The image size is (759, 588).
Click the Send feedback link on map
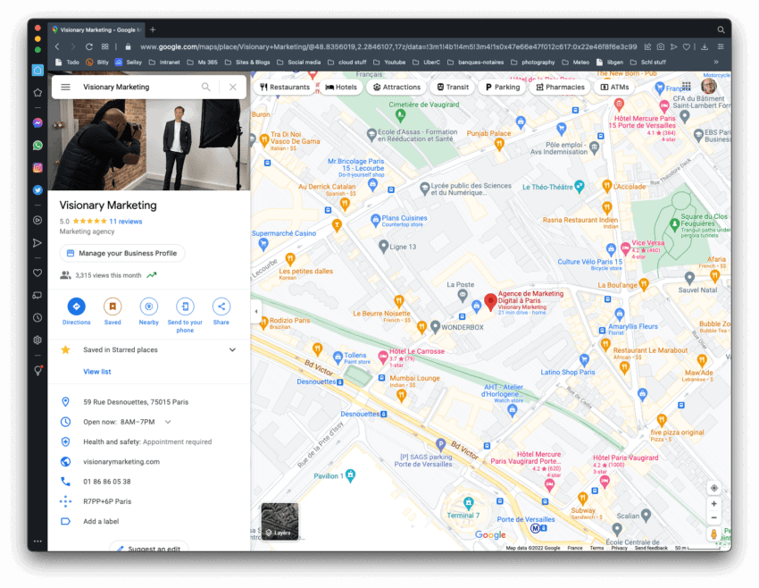(x=651, y=548)
